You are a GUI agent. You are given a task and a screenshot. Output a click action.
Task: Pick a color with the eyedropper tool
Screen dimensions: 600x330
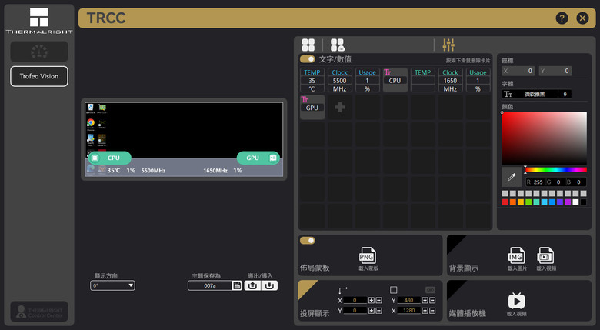[x=512, y=177]
